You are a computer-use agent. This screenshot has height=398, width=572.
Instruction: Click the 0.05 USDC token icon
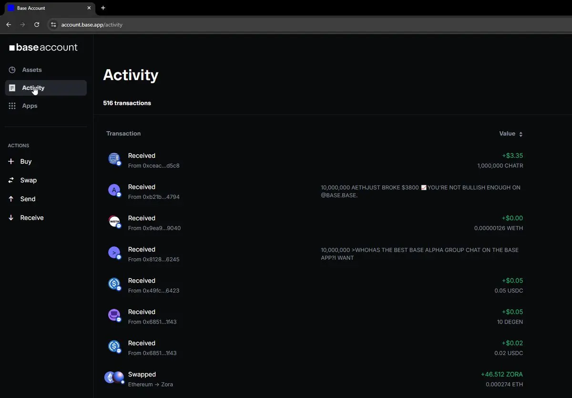[114, 284]
